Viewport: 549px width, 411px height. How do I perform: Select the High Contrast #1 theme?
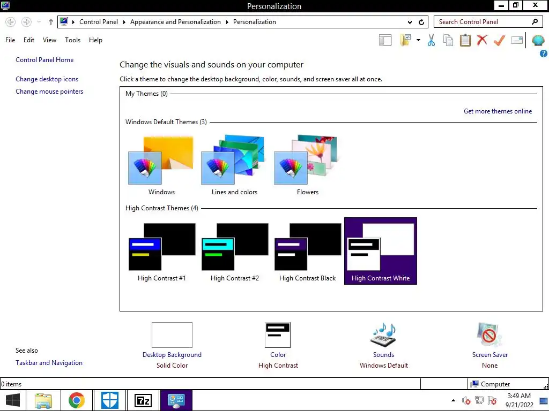point(161,251)
